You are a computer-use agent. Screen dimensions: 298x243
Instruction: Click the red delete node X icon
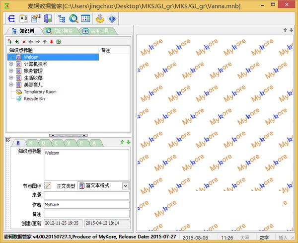point(24,42)
